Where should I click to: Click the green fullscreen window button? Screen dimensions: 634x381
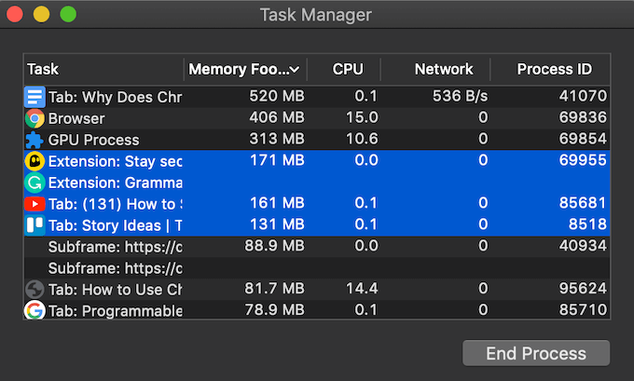(x=68, y=15)
